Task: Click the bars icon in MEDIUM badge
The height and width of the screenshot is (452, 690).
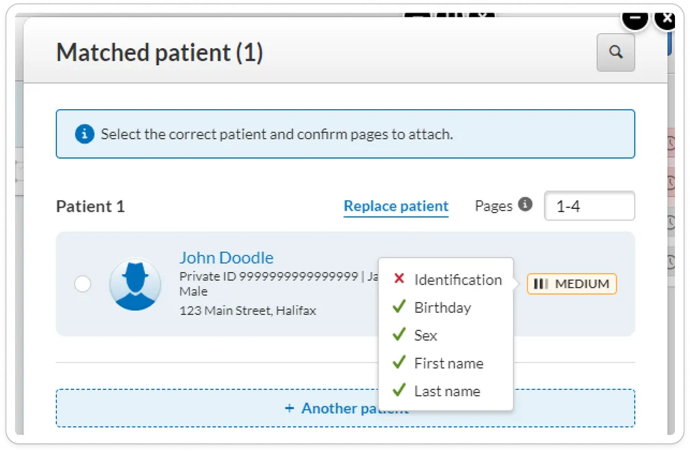Action: pos(540,284)
